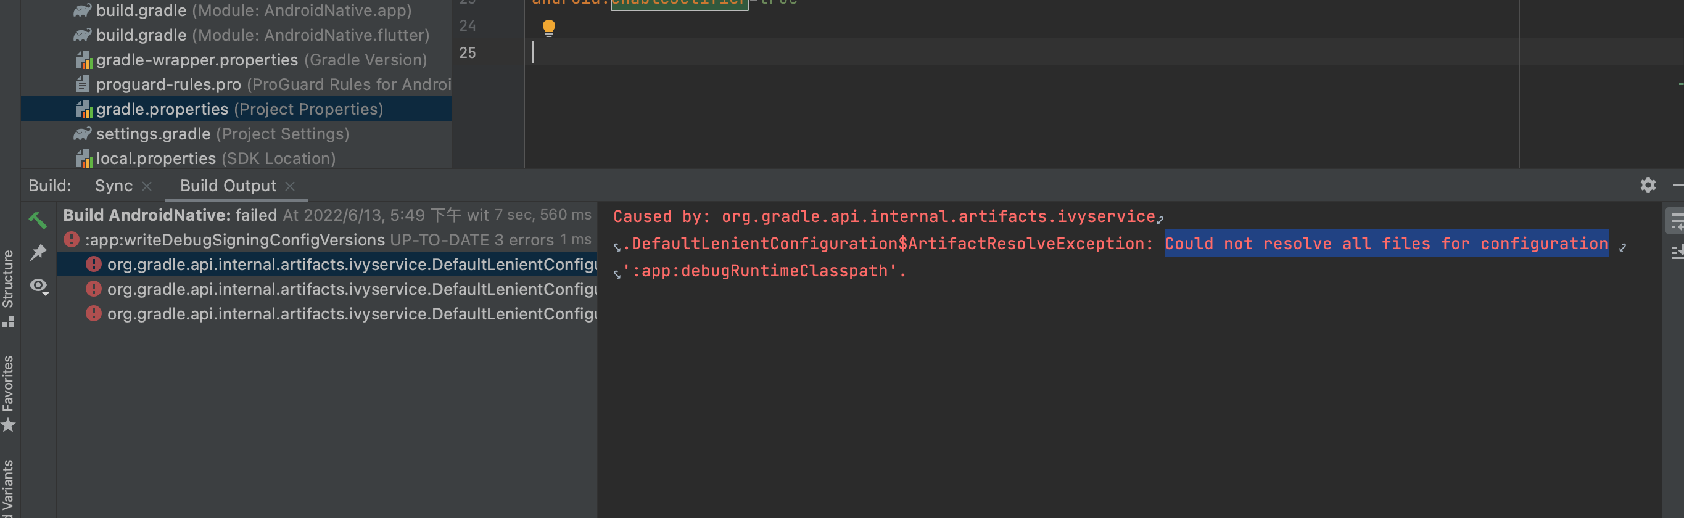Open the Structure tool window
This screenshot has width=1684, height=518.
tap(9, 287)
